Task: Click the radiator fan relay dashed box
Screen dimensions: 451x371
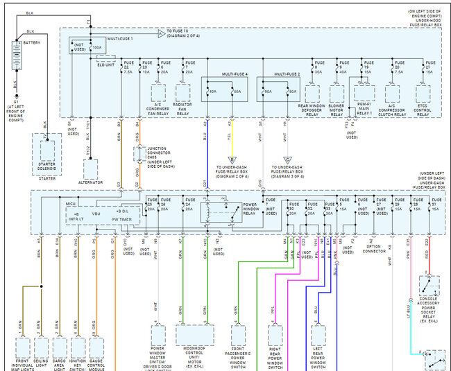Action: (x=183, y=93)
